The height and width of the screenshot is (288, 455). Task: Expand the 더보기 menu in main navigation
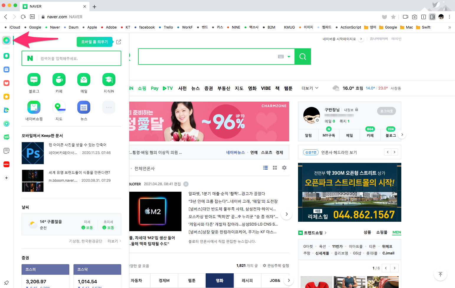(310, 88)
